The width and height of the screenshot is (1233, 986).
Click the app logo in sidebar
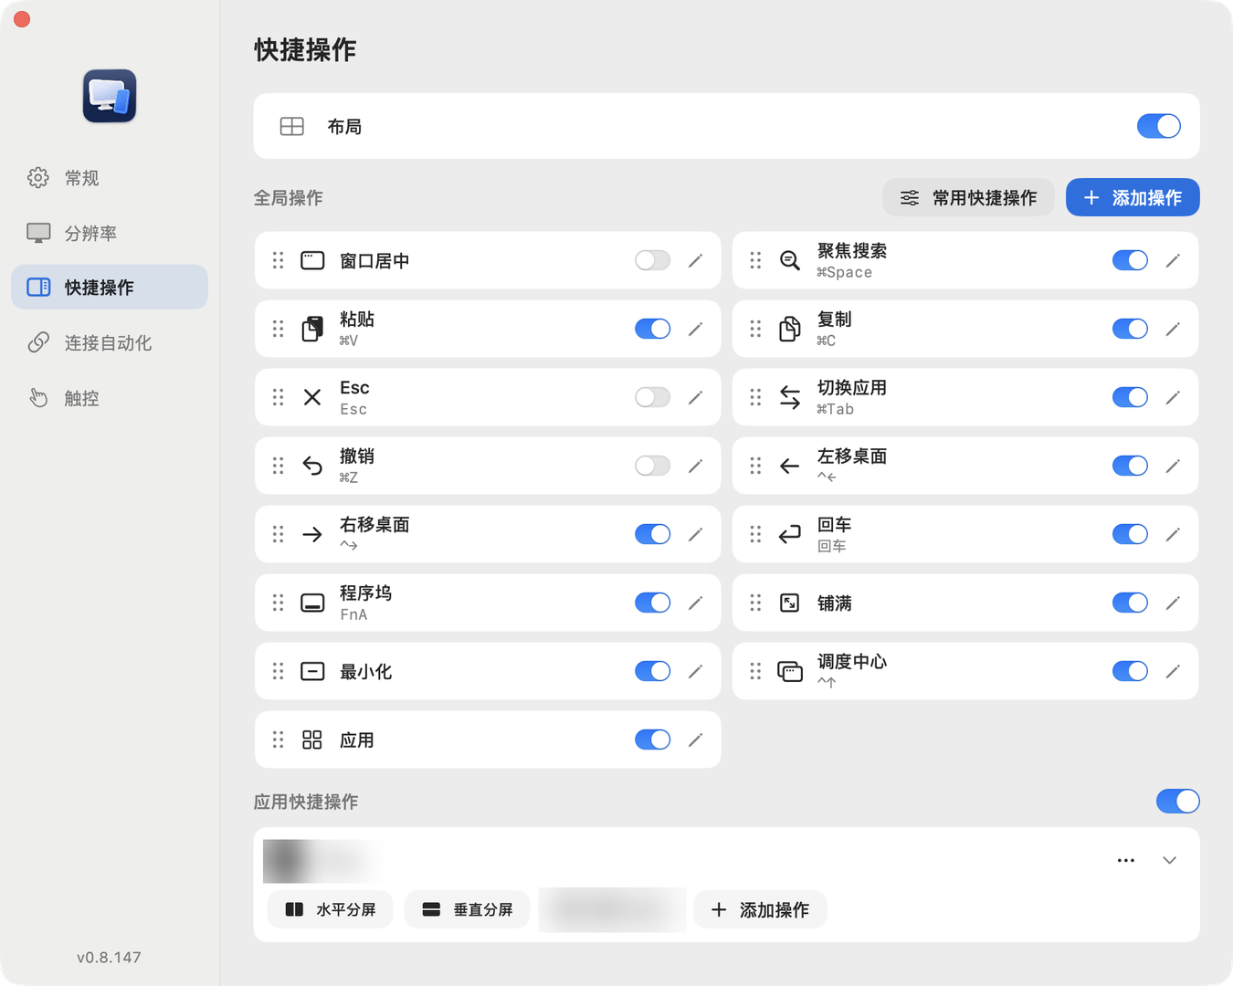[x=110, y=96]
